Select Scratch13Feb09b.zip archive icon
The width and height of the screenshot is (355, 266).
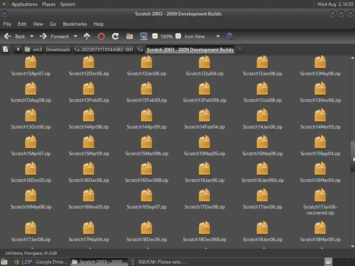tap(205, 88)
